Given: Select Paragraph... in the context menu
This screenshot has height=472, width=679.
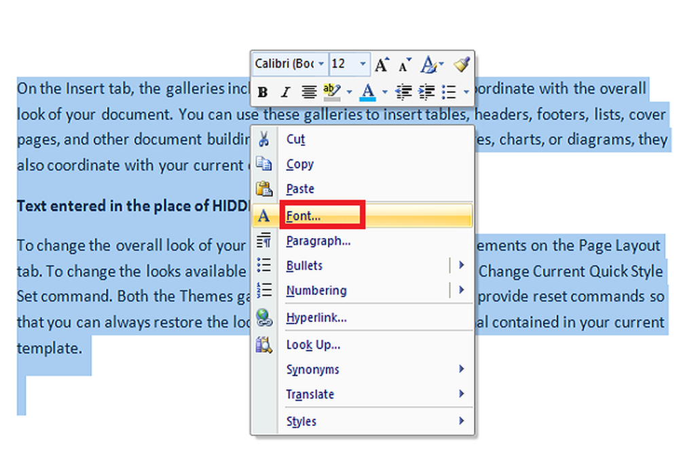Looking at the screenshot, I should pos(318,241).
